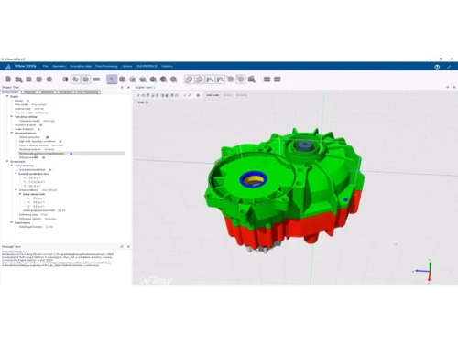Collapse the Advanced Options node
The width and height of the screenshot is (458, 343).
pos(12,134)
